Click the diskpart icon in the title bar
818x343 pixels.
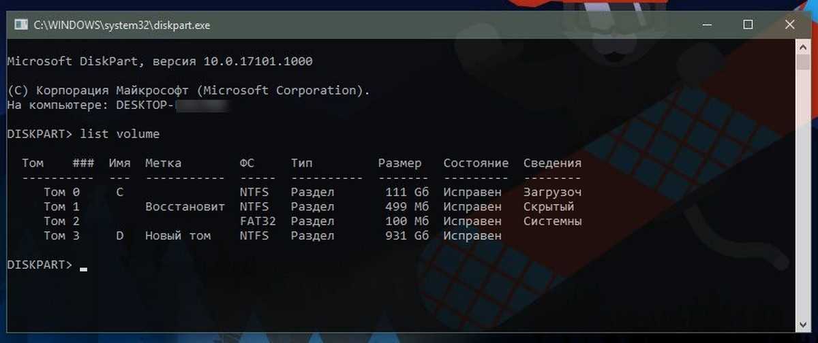[x=21, y=25]
